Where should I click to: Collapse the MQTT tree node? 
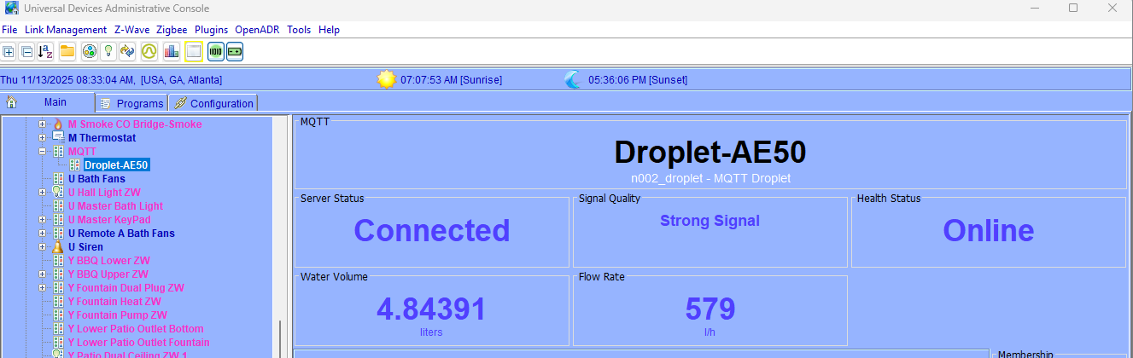(x=42, y=152)
